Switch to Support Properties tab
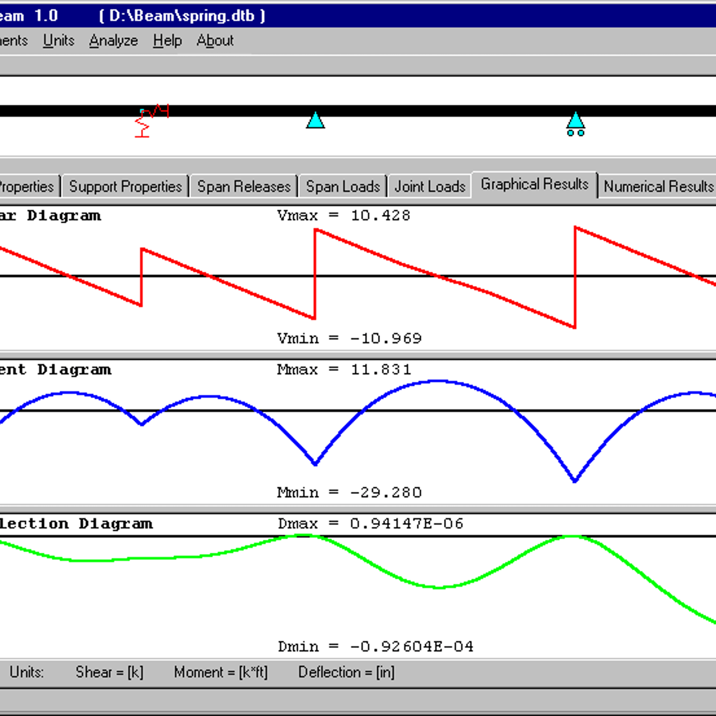716x716 pixels. click(x=125, y=187)
